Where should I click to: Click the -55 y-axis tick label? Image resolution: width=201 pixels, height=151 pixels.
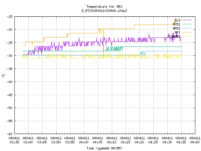coord(10,121)
